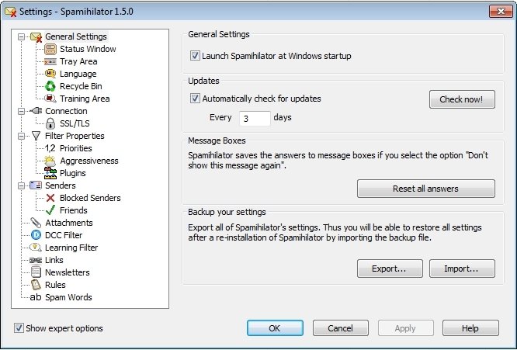This screenshot has width=517, height=350.
Task: Click the Senders card icon
Action: [36, 185]
